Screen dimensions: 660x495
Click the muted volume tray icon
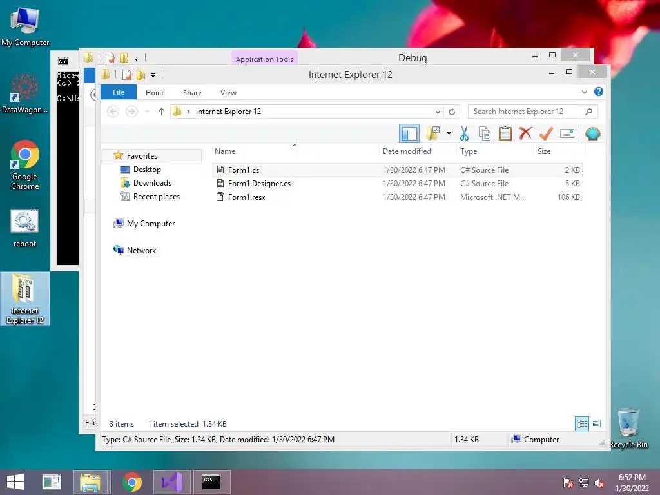point(599,483)
